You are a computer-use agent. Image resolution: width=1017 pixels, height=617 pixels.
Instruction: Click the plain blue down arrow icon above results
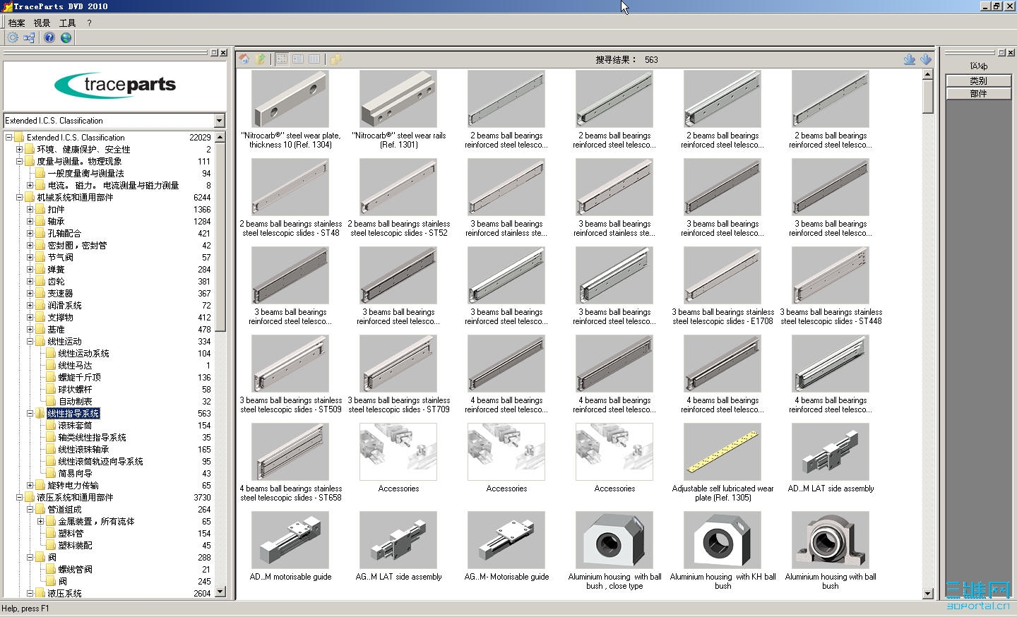(926, 59)
